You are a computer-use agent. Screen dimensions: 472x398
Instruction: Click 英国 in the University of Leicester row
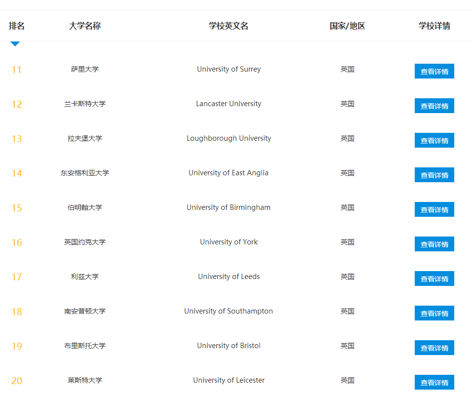tap(348, 380)
